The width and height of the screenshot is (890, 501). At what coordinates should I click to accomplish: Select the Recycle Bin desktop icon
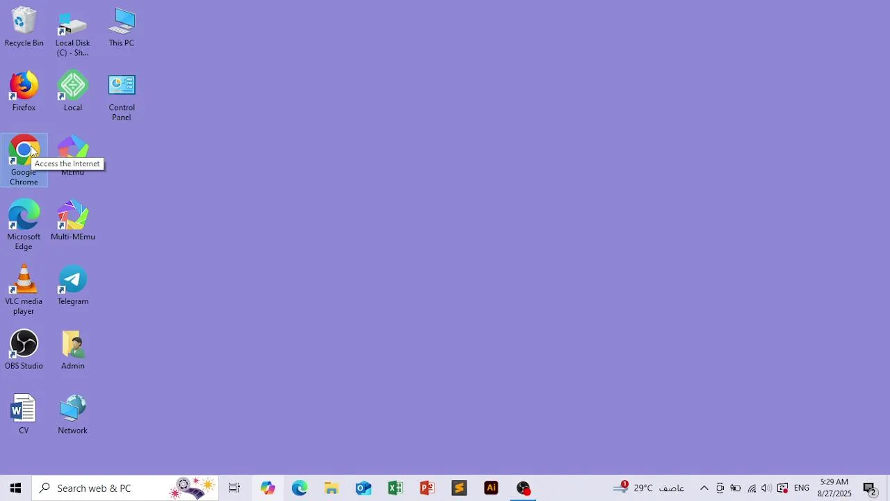pyautogui.click(x=24, y=26)
